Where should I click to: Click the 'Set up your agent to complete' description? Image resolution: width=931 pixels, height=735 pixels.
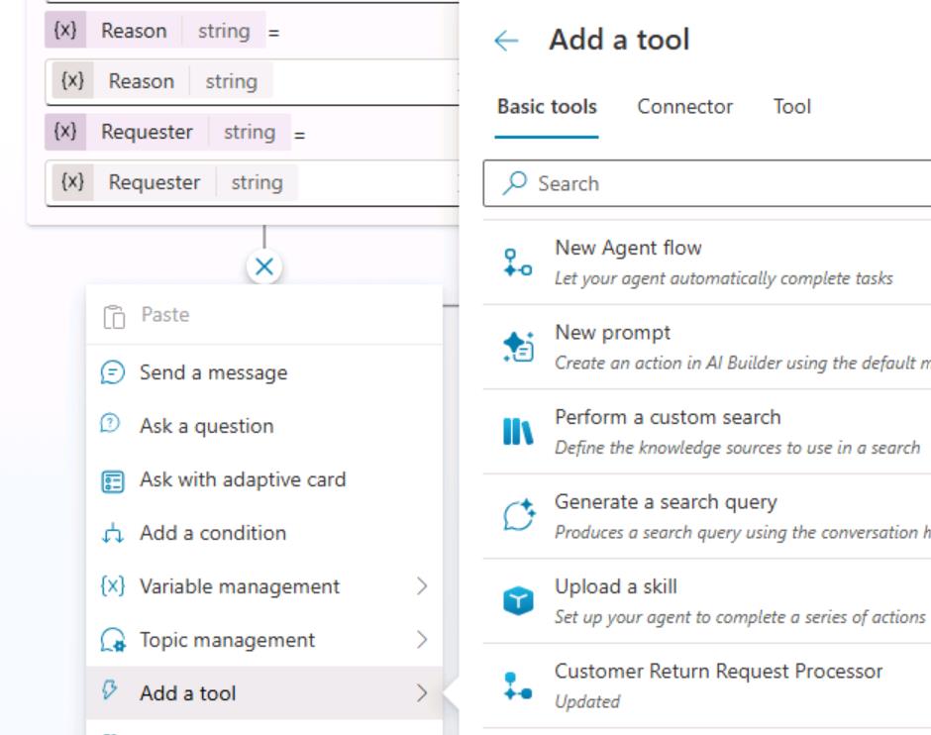(x=740, y=617)
